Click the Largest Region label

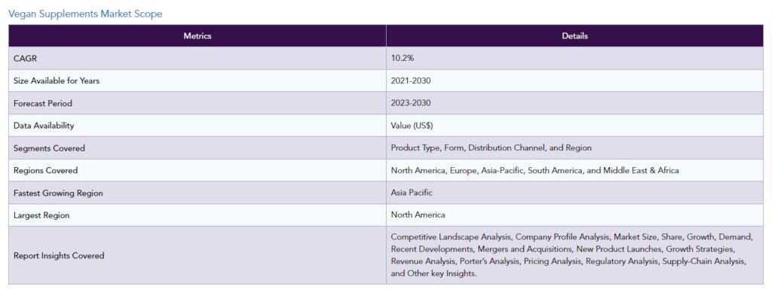(42, 215)
